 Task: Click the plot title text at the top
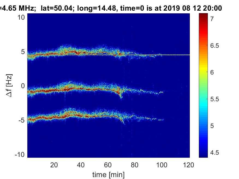[111, 8]
